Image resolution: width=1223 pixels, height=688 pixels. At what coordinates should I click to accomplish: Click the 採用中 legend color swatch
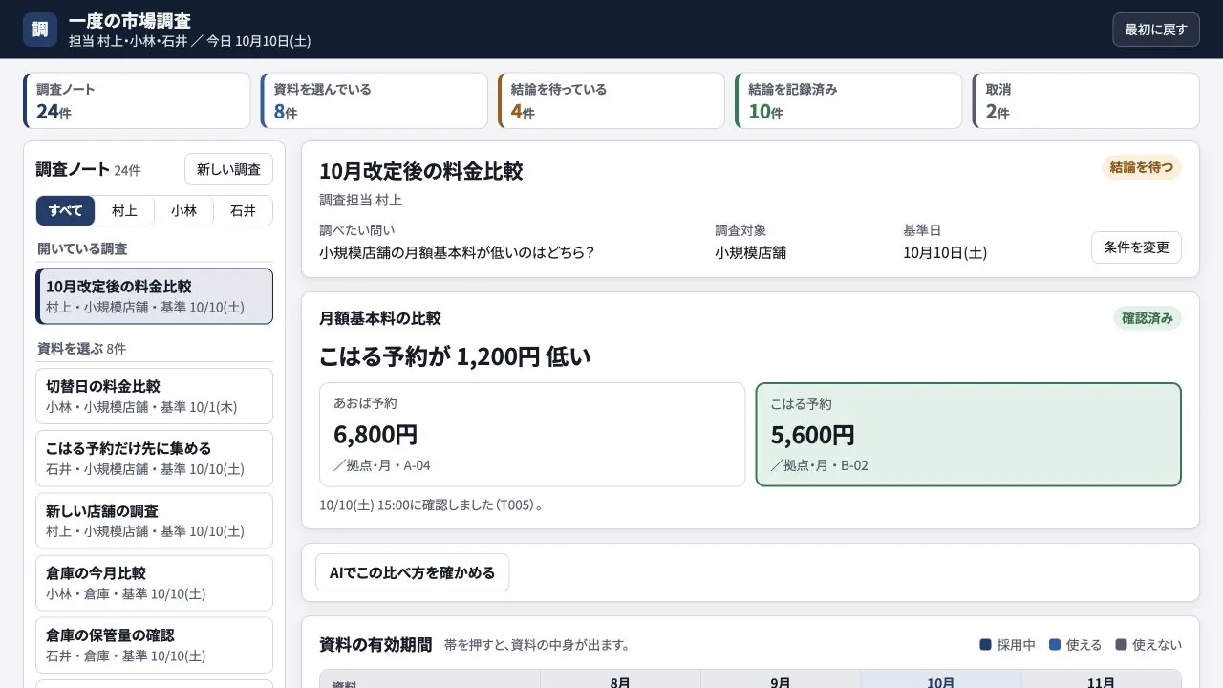point(985,645)
